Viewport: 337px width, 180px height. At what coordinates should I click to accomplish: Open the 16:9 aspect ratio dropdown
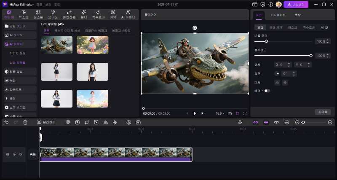click(x=220, y=113)
